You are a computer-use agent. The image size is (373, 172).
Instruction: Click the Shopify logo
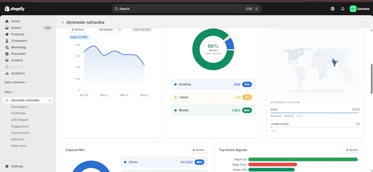click(x=14, y=9)
